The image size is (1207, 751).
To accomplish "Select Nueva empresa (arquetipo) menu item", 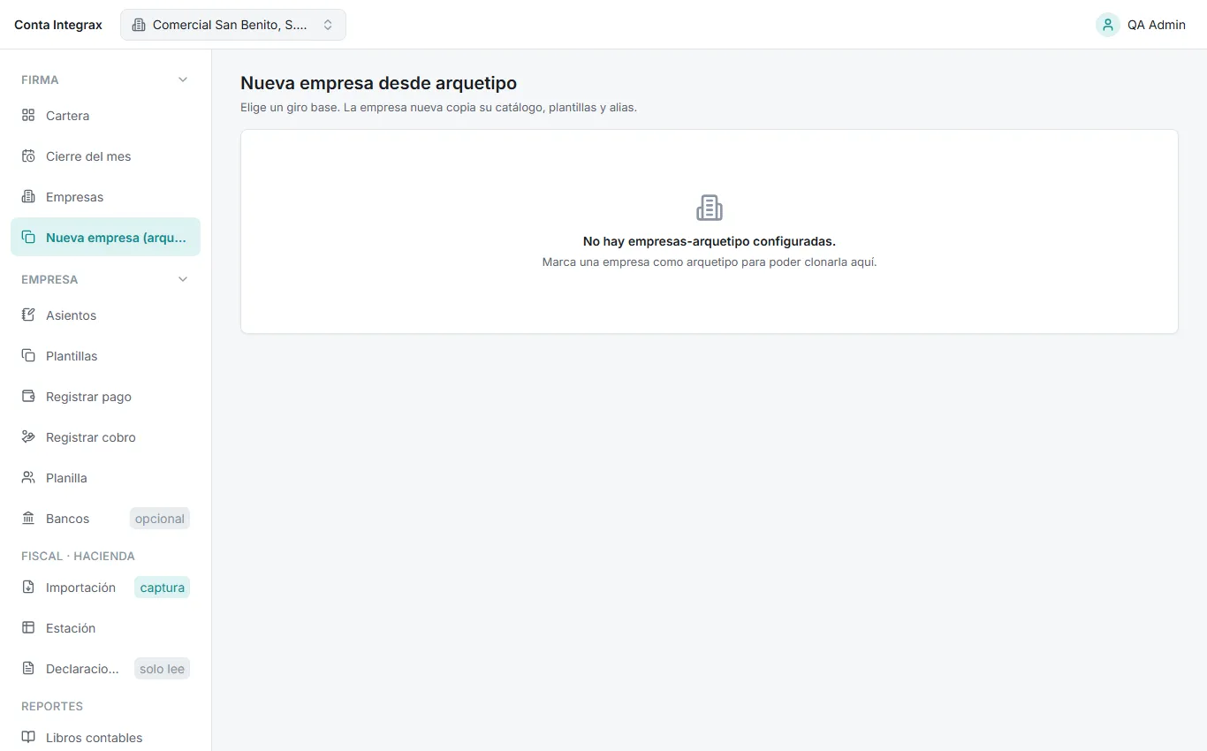I will click(105, 238).
